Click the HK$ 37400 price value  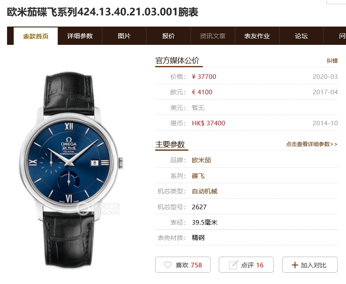pyautogui.click(x=209, y=123)
